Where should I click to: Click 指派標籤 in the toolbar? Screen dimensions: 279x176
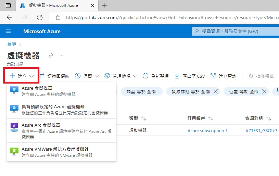261,76
